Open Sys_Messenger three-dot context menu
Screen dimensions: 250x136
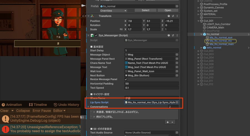[x=177, y=35]
